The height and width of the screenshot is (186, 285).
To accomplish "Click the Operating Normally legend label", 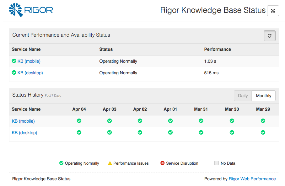I will click(82, 163).
